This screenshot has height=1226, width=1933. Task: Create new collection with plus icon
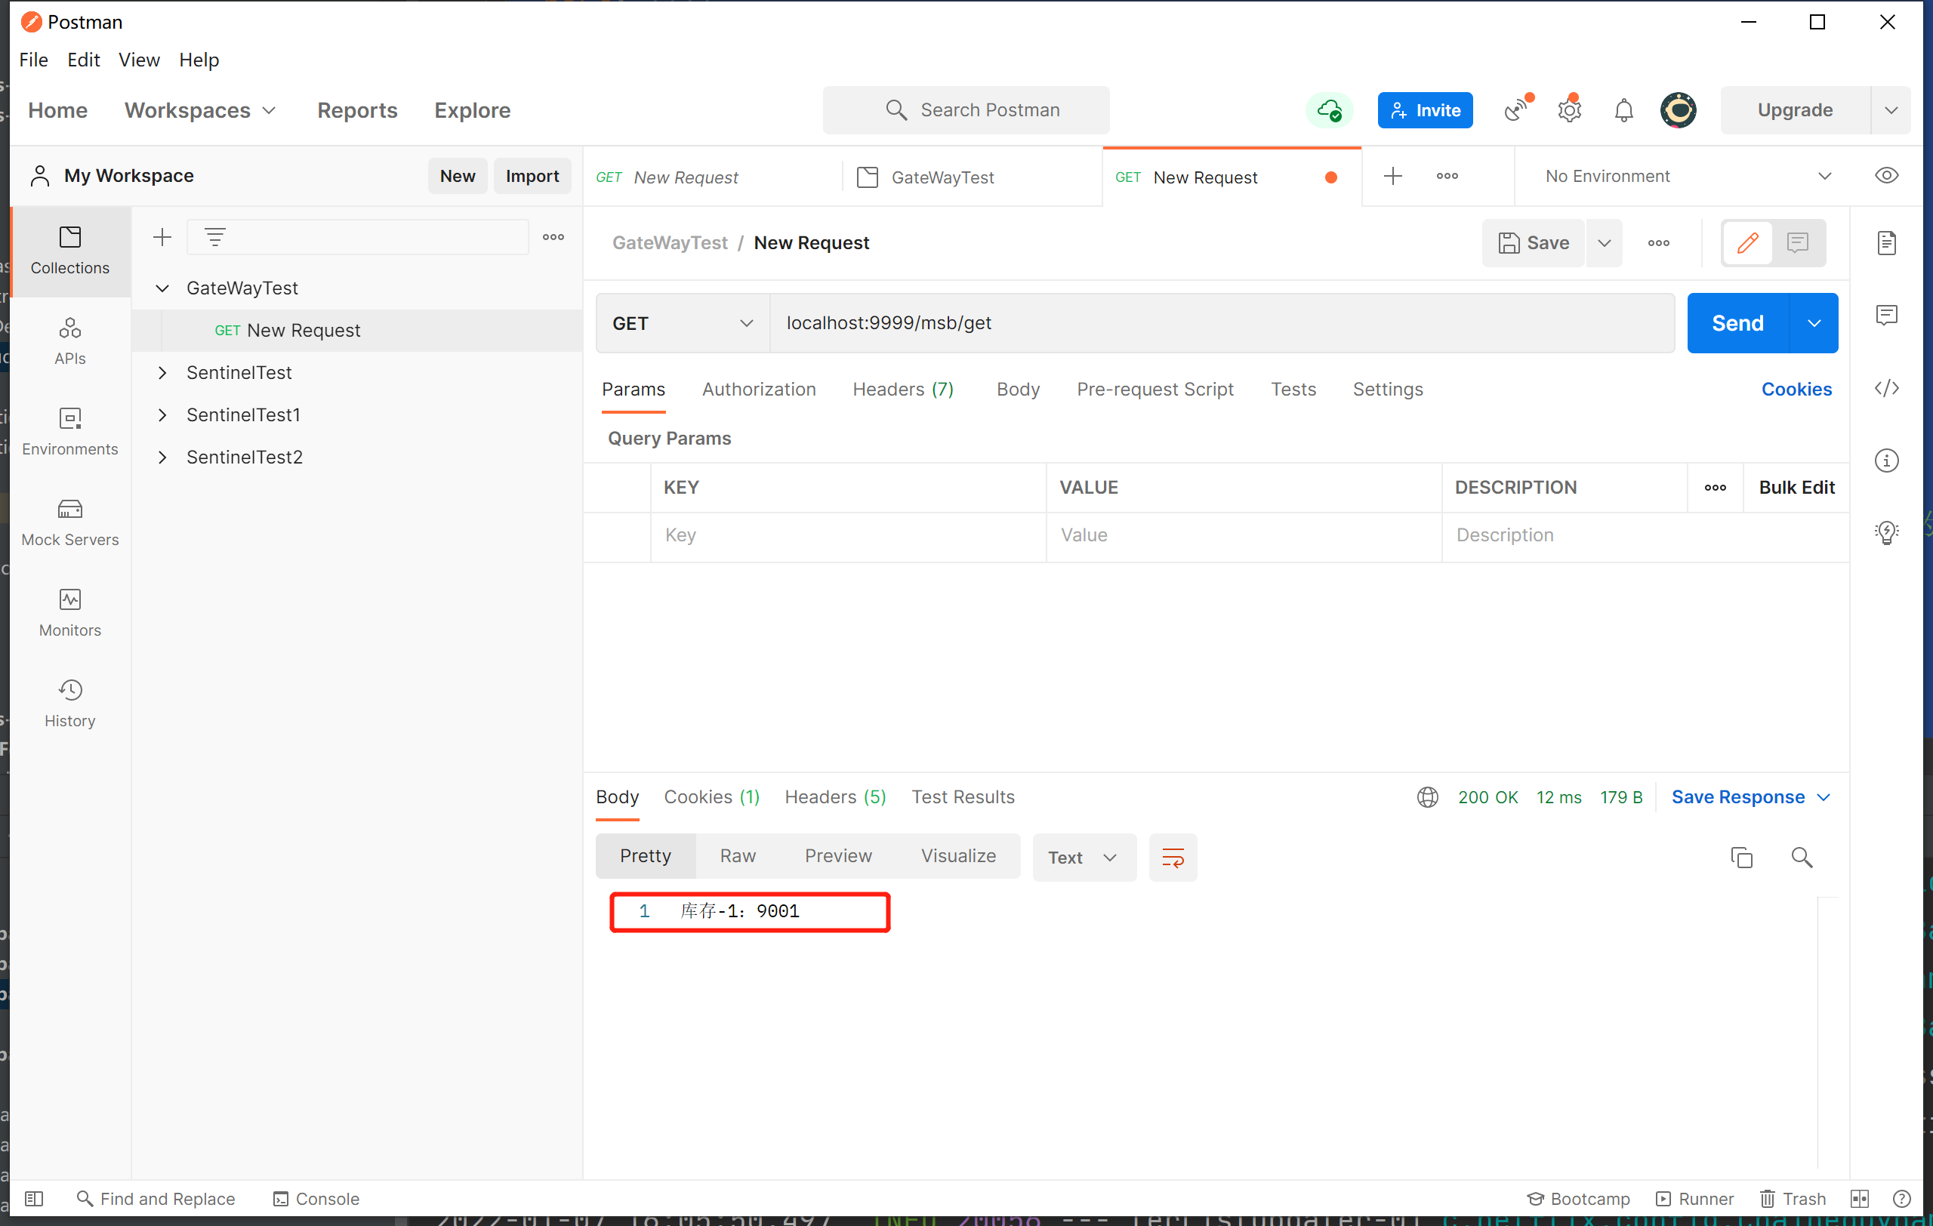point(162,237)
